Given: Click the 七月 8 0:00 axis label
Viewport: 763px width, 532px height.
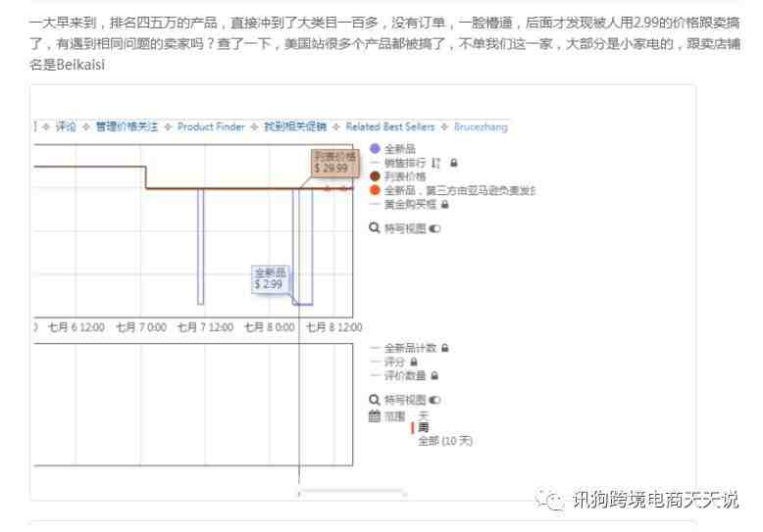Looking at the screenshot, I should [x=270, y=327].
